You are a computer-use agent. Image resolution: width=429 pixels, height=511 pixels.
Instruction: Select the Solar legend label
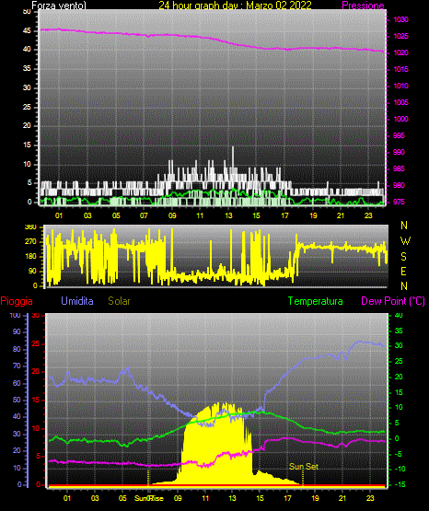click(x=120, y=301)
